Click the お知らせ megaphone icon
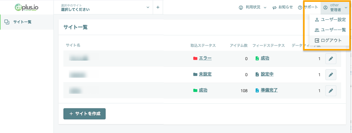This screenshot has height=133, width=352. pos(274,8)
